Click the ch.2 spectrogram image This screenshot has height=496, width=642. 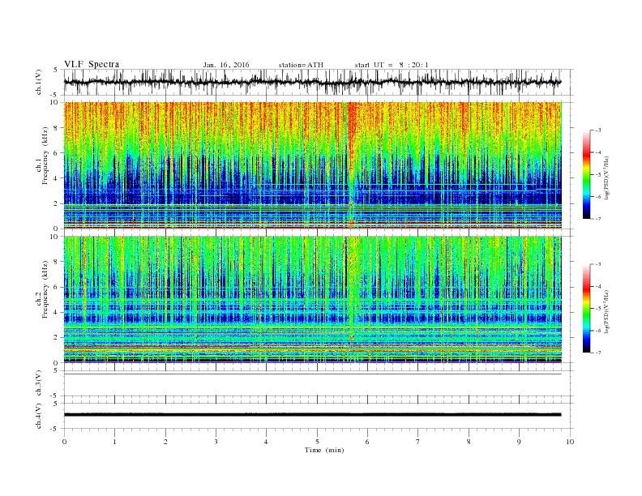(x=312, y=300)
